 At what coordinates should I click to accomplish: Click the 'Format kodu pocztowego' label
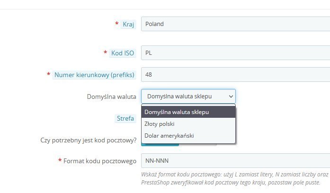(x=100, y=161)
